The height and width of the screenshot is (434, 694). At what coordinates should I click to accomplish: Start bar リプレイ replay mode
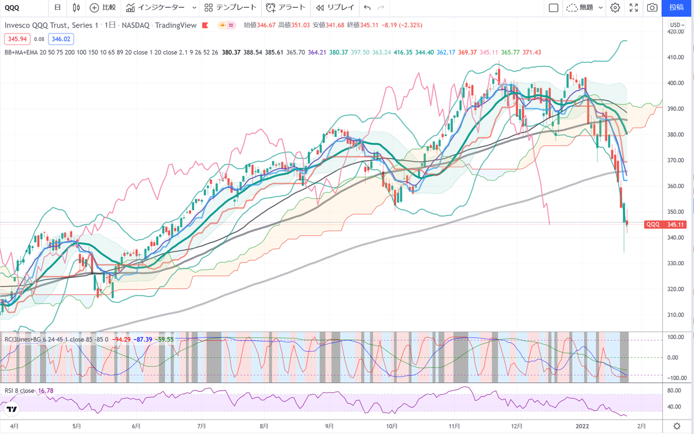point(334,8)
